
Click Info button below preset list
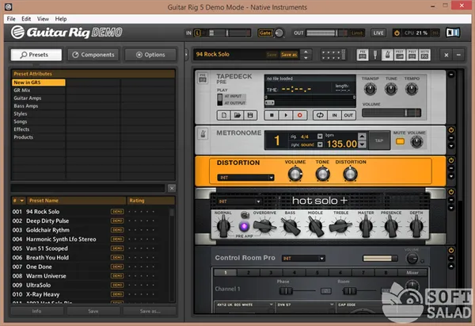click(36, 311)
